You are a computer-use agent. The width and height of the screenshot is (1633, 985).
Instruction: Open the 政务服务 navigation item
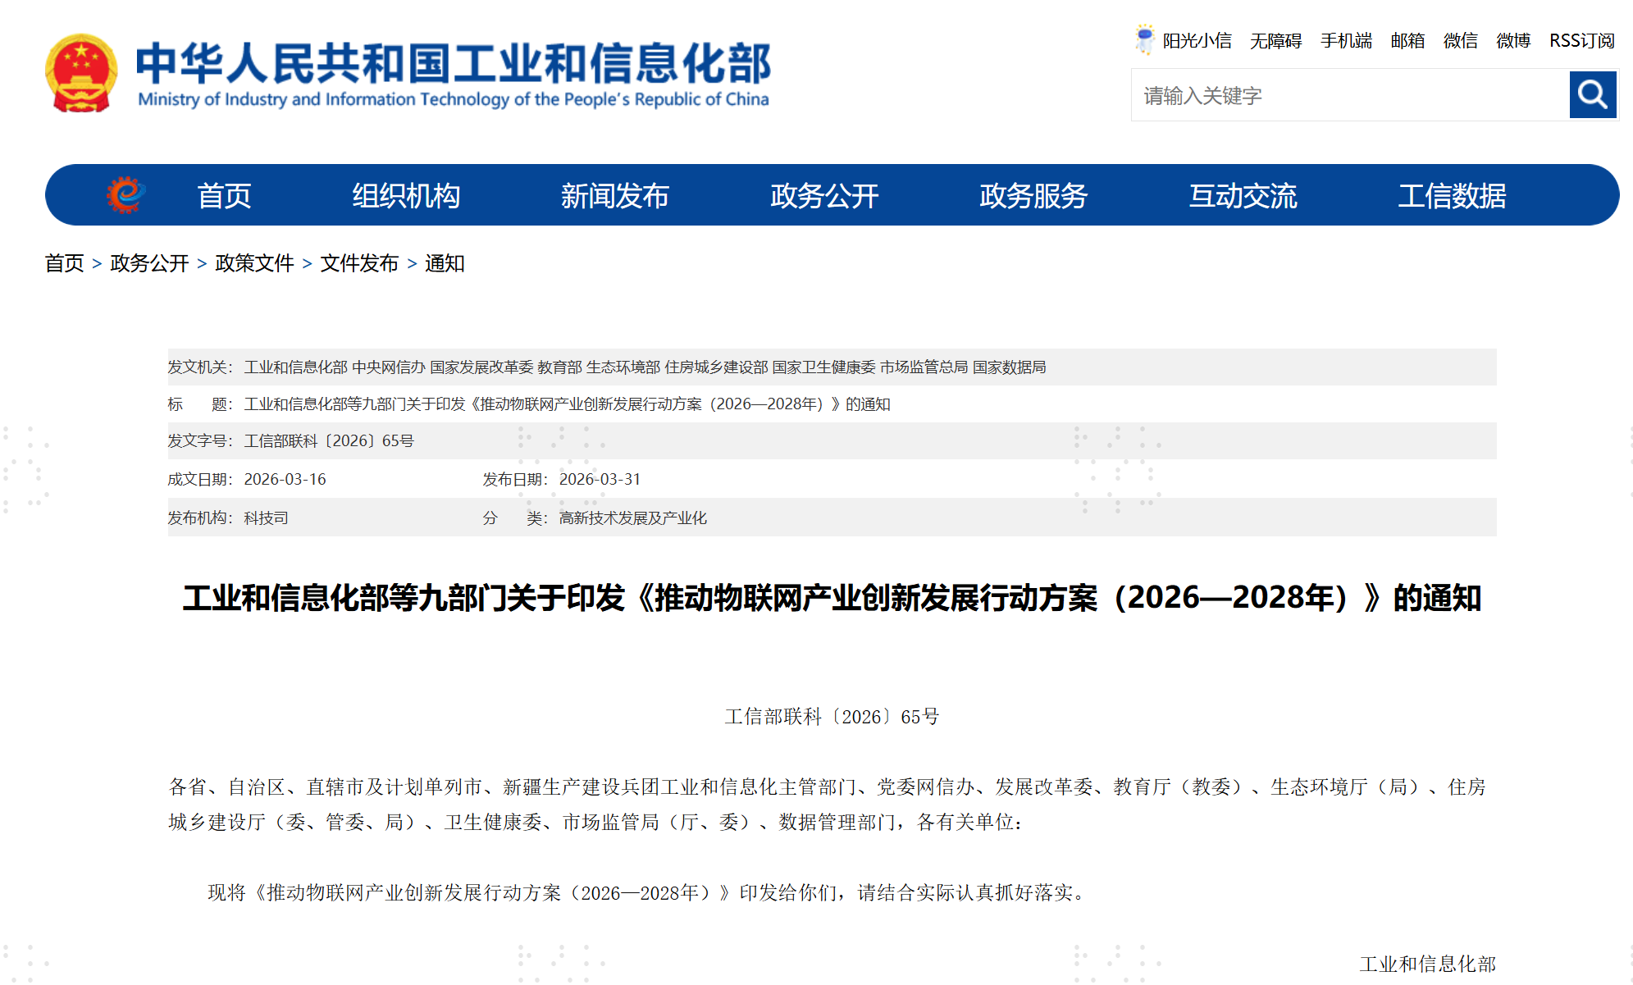[x=1033, y=196]
